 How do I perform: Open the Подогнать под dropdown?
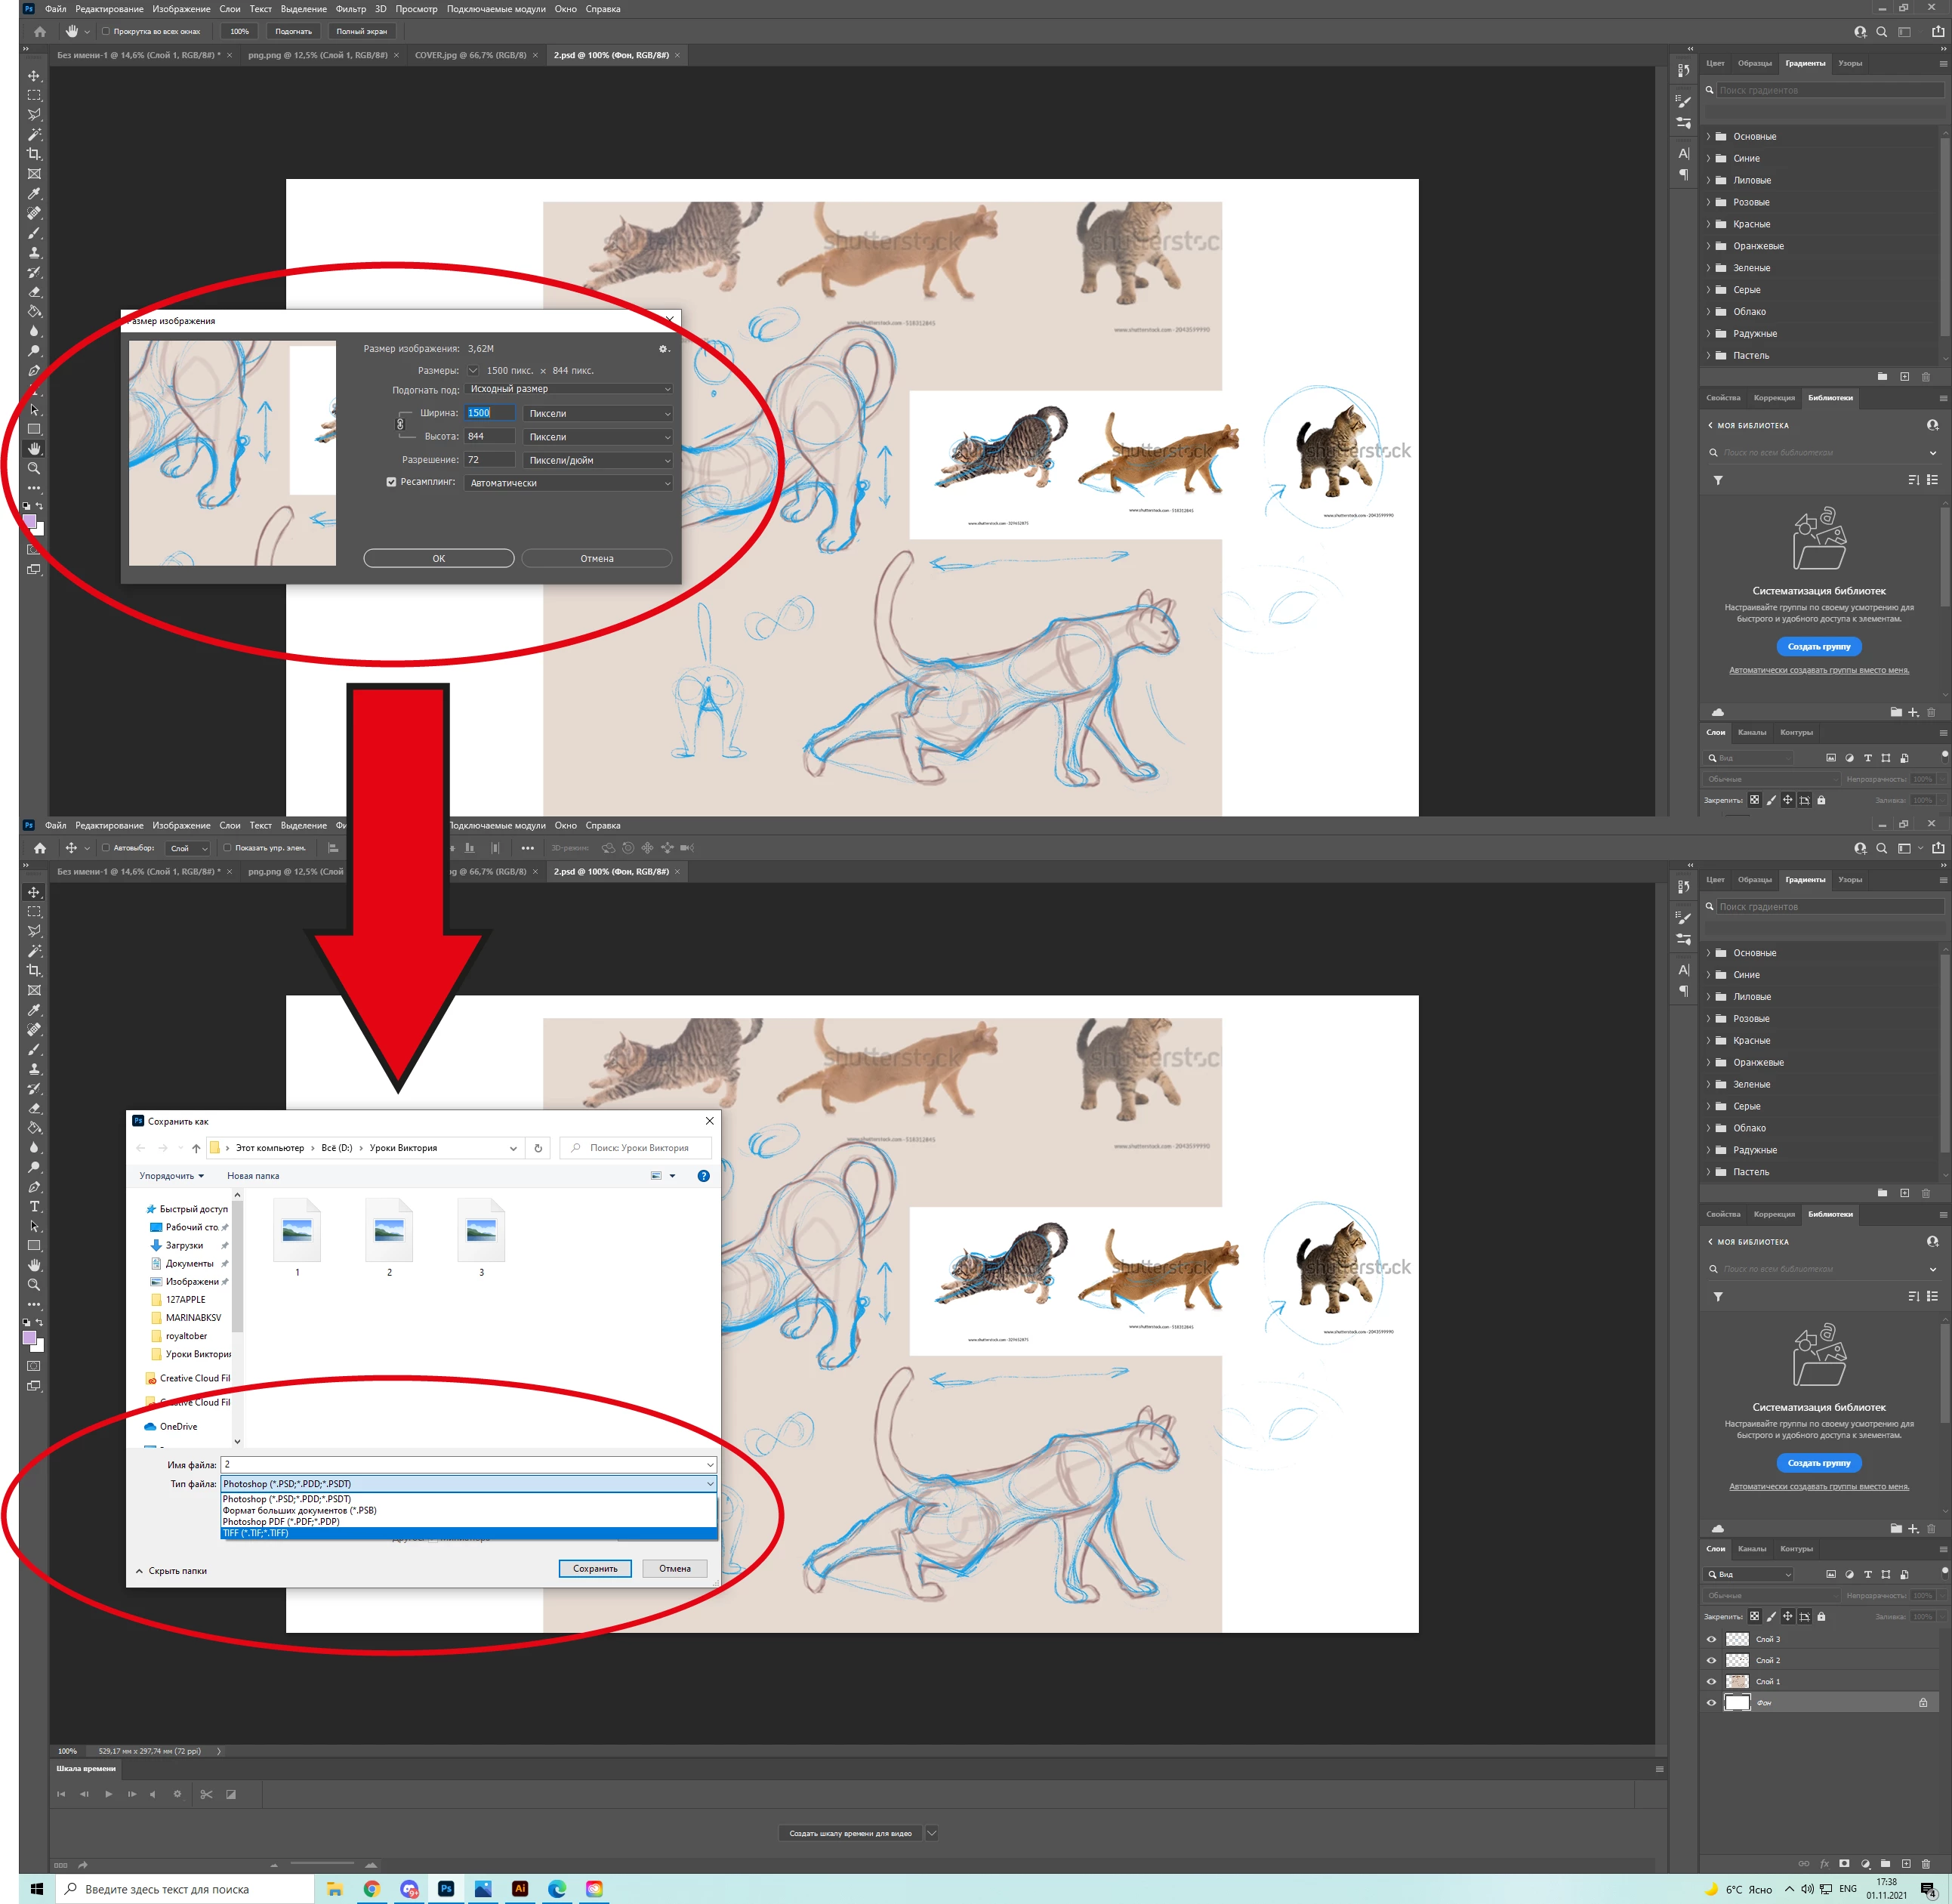(569, 389)
